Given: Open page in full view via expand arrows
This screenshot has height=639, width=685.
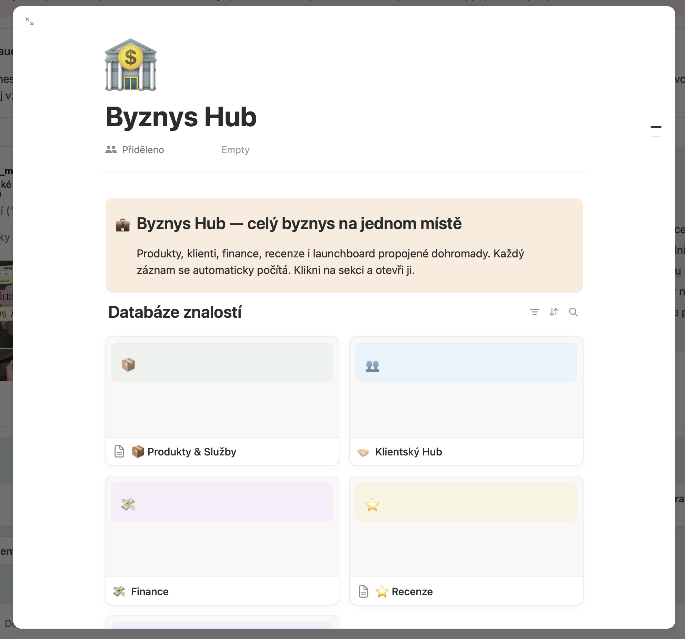Looking at the screenshot, I should 30,21.
